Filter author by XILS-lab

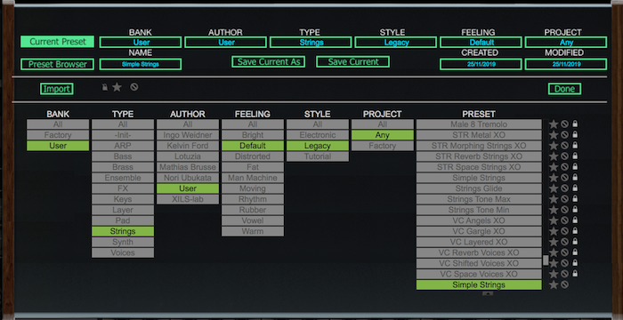coord(188,199)
